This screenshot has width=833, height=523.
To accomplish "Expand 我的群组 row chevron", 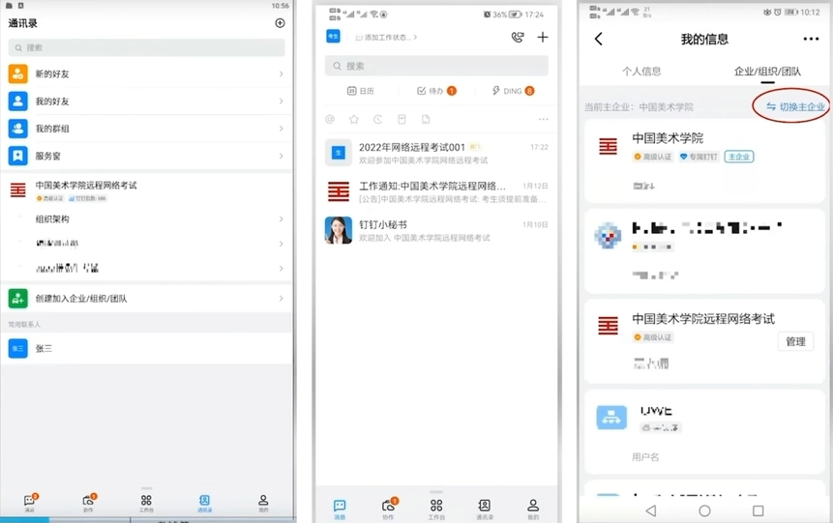I will [281, 129].
